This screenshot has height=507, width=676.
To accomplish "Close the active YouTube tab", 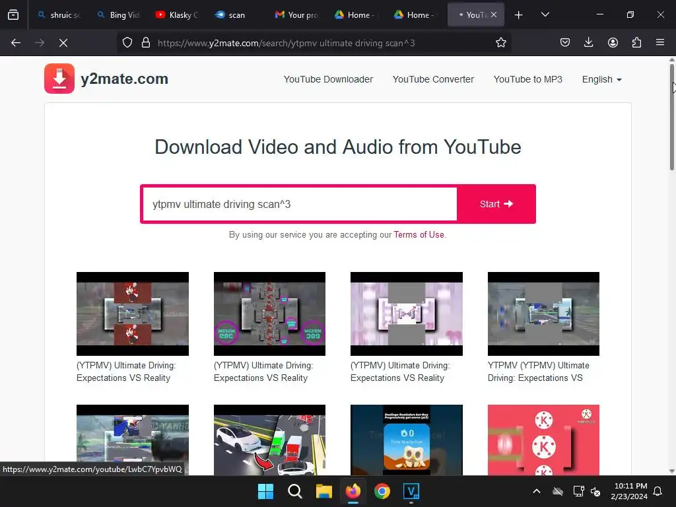I will [494, 15].
